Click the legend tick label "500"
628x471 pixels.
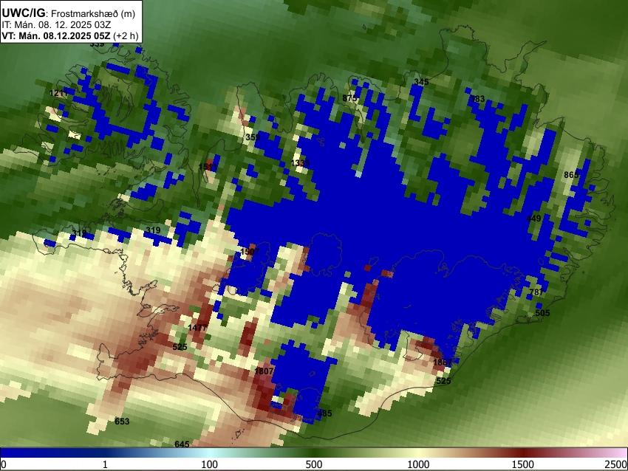(x=314, y=464)
